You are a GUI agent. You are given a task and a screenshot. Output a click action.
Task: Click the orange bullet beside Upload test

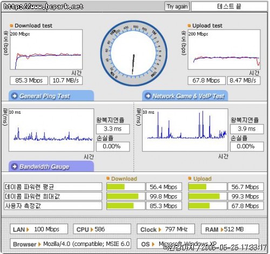pyautogui.click(x=189, y=25)
